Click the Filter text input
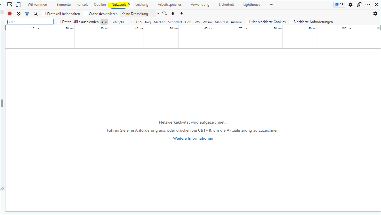 pyautogui.click(x=30, y=22)
